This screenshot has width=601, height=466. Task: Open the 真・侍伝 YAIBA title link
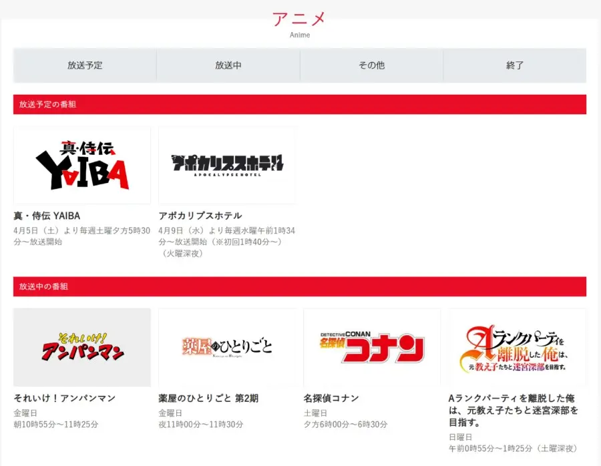coord(47,216)
